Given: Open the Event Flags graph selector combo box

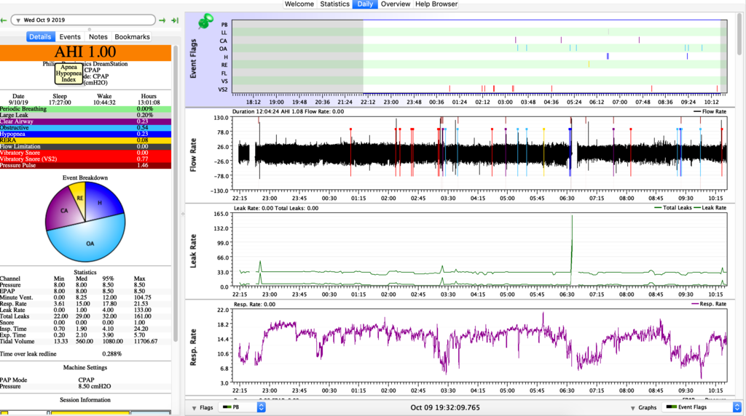Looking at the screenshot, I should coord(702,407).
